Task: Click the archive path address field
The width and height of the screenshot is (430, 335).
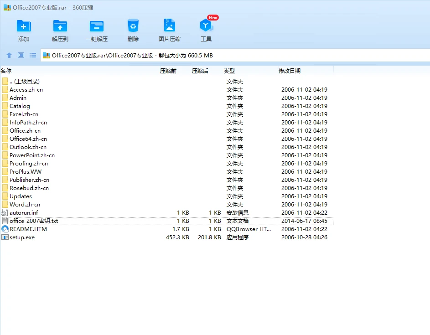Action: point(235,55)
